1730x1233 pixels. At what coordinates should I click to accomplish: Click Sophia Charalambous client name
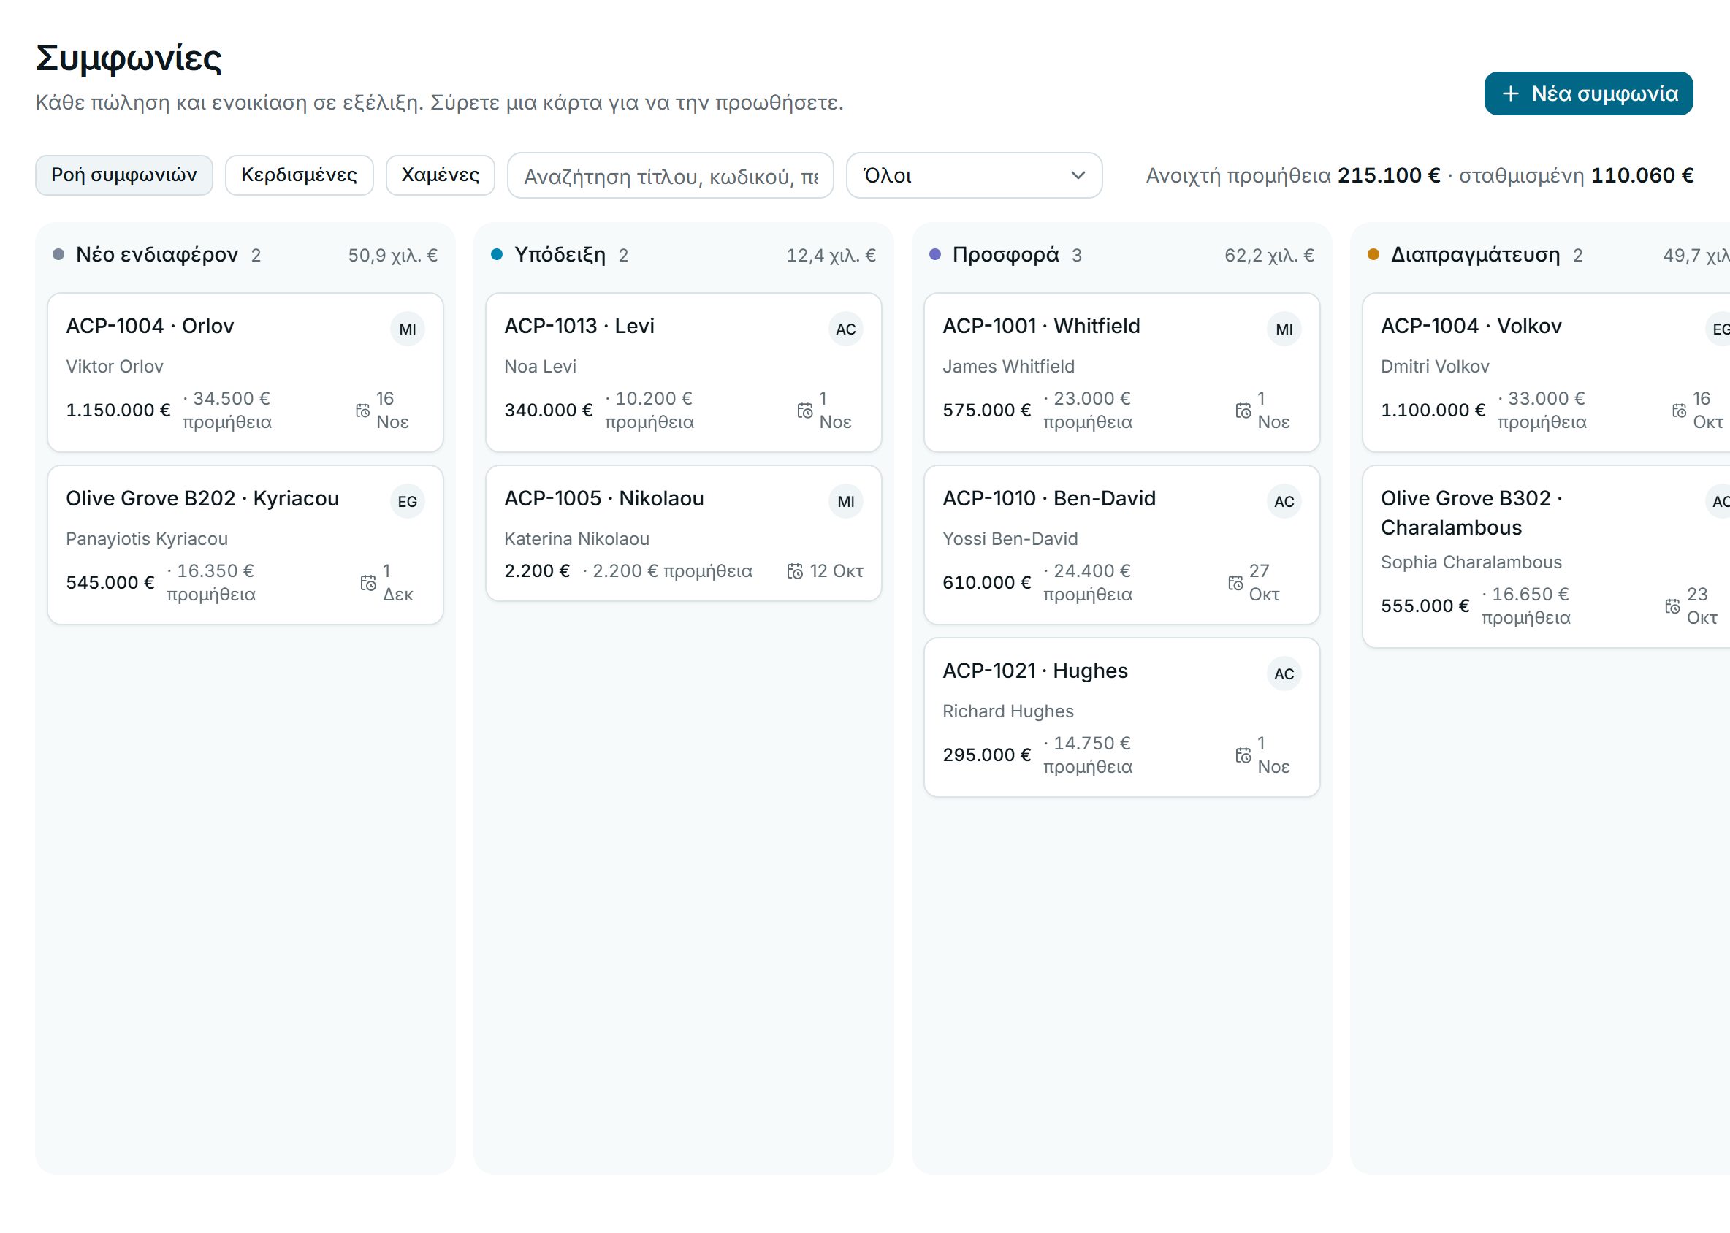pos(1471,562)
